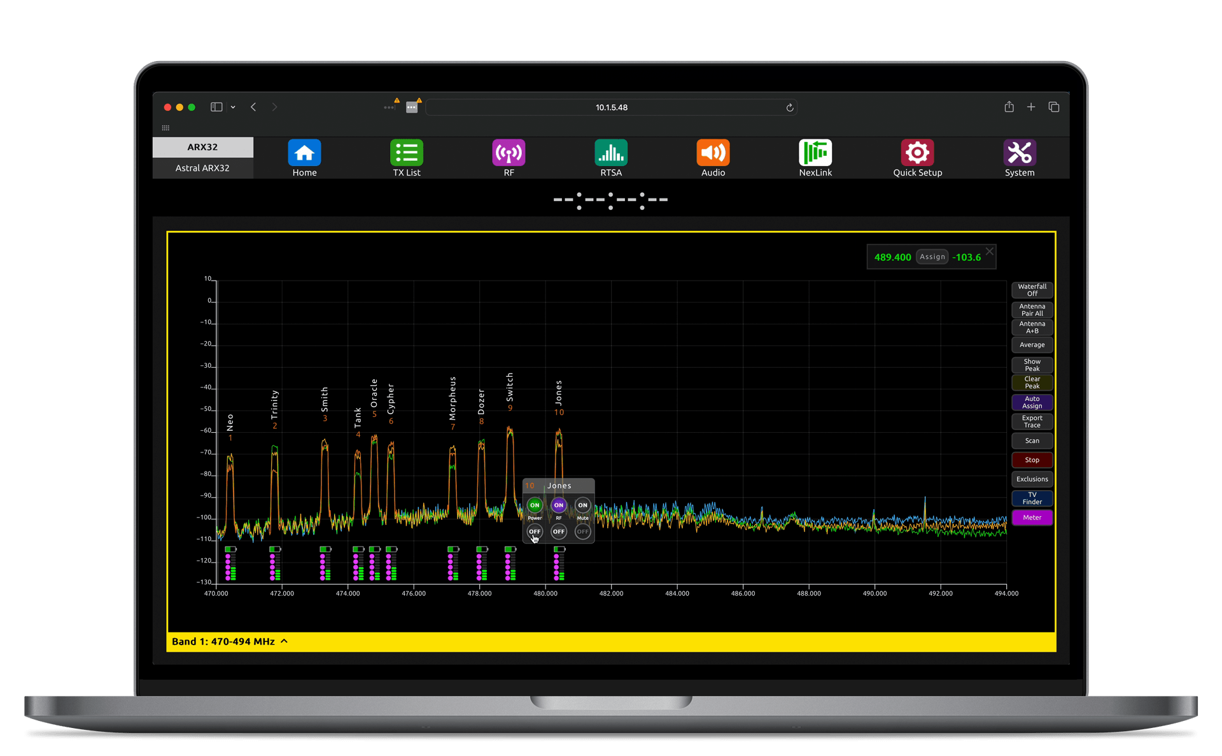Viewport: 1222px width, 756px height.
Task: Open the NexLink icon
Action: click(x=815, y=153)
